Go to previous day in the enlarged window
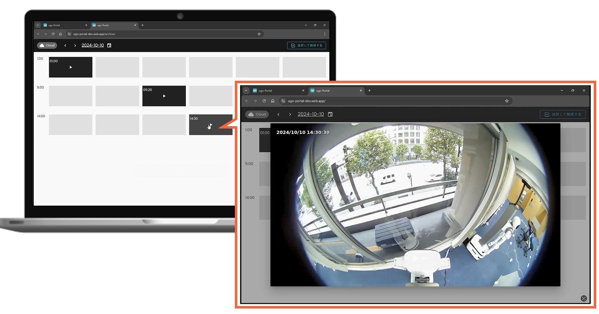This screenshot has width=599, height=314. point(278,114)
